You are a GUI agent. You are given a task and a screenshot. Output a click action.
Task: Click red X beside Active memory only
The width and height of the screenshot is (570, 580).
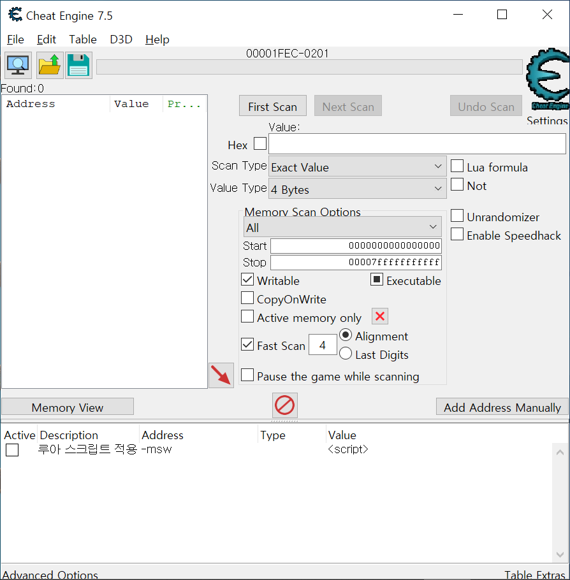tap(380, 317)
